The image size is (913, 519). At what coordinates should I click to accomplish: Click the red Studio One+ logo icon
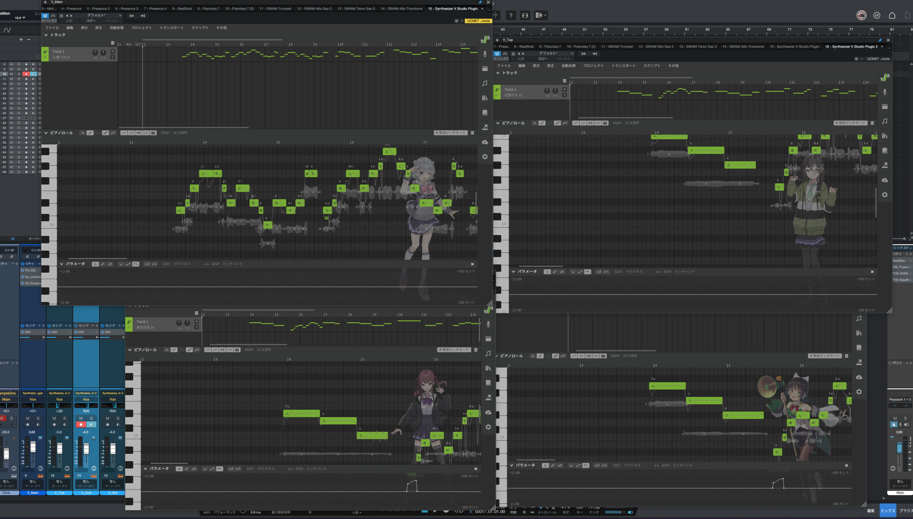point(861,15)
